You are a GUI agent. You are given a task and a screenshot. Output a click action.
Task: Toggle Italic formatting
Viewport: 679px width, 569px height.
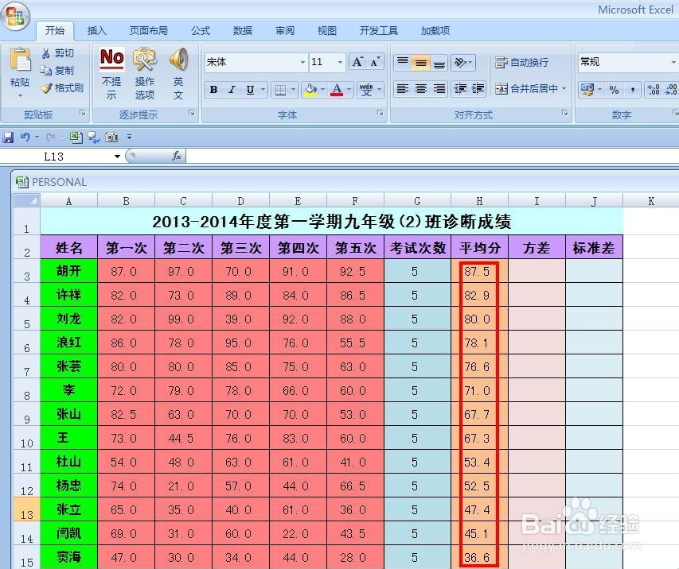click(x=232, y=88)
